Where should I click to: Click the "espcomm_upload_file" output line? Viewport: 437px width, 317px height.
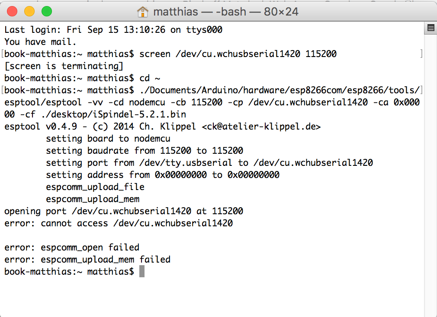pyautogui.click(x=95, y=187)
